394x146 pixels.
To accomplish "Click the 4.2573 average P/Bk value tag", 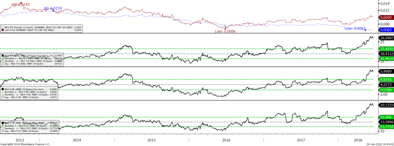I will coord(386,85).
